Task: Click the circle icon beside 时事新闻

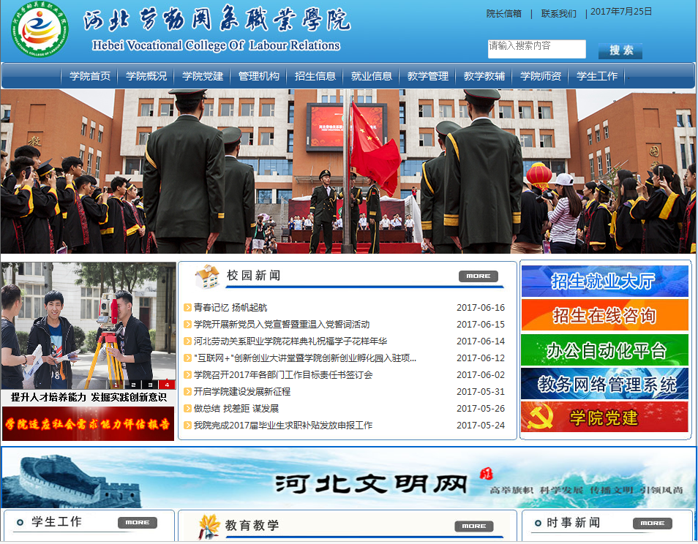Action: pos(536,523)
